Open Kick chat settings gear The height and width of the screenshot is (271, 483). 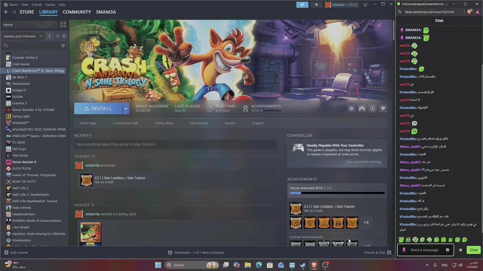(x=460, y=250)
